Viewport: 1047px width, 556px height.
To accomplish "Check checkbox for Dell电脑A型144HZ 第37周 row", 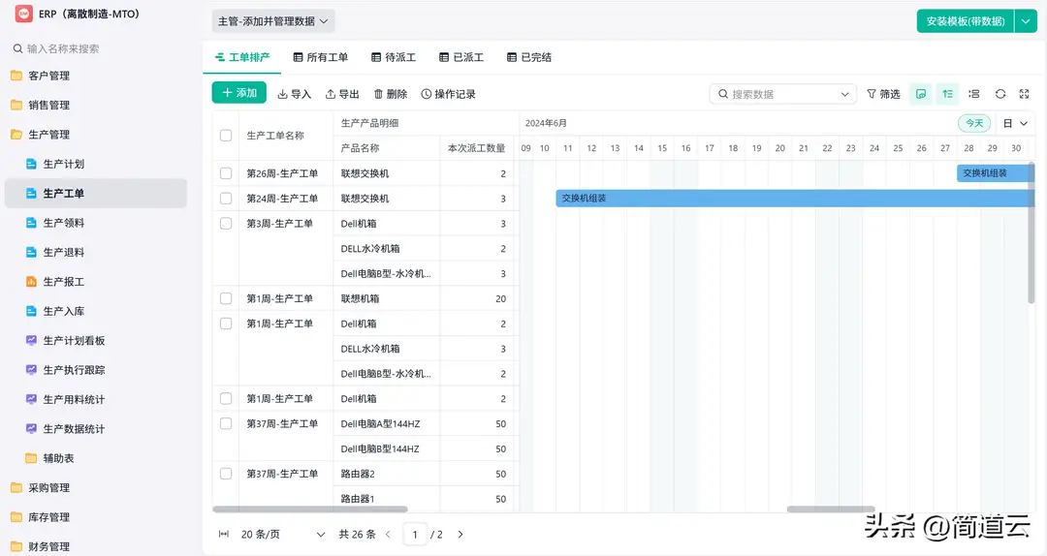I will point(226,424).
